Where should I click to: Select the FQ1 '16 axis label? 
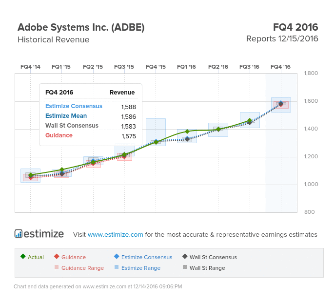[186, 67]
